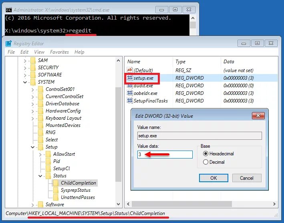Click the cmd window scroll up arrow

click(x=193, y=18)
